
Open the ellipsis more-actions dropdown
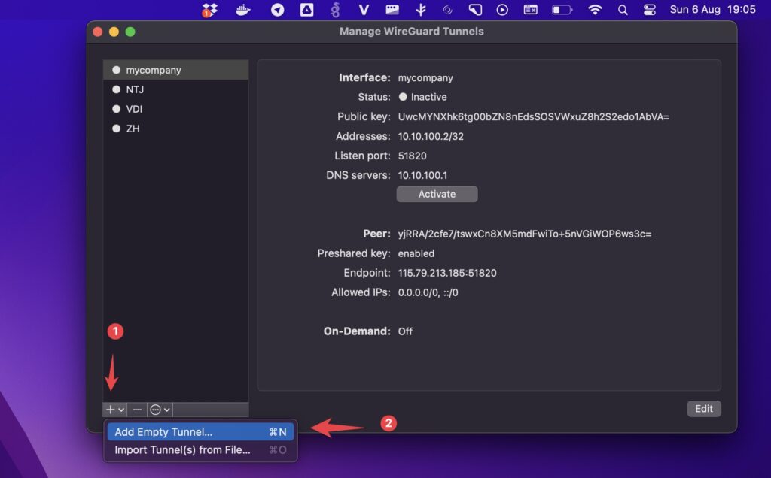coord(160,410)
